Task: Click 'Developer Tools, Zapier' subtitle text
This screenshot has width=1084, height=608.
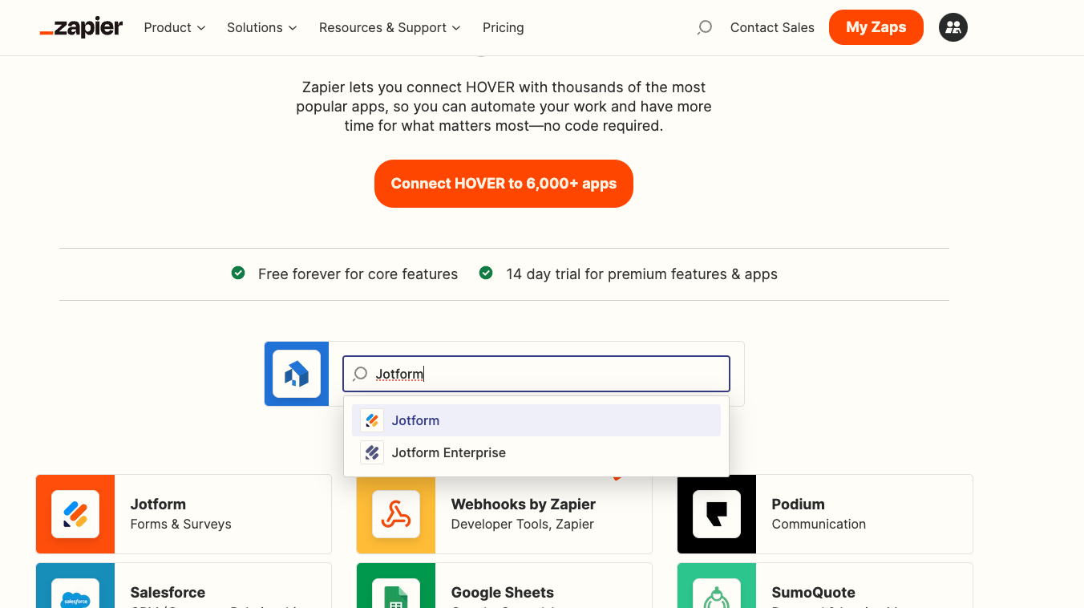Action: (x=523, y=524)
